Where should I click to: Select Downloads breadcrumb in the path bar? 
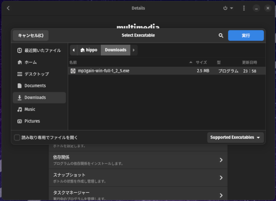click(x=116, y=50)
